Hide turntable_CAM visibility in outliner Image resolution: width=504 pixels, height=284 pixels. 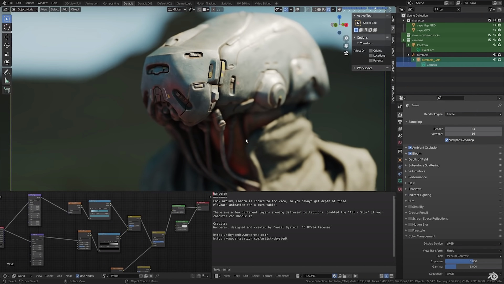pyautogui.click(x=495, y=60)
